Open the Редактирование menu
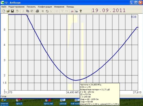This screenshot has height=106, width=143. pos(16,7)
